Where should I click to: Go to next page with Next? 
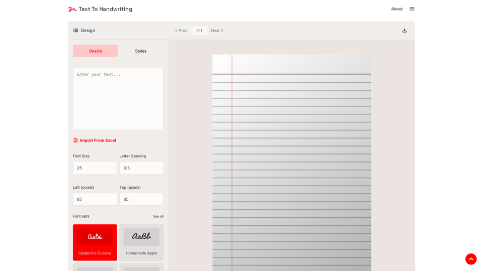pos(217,31)
